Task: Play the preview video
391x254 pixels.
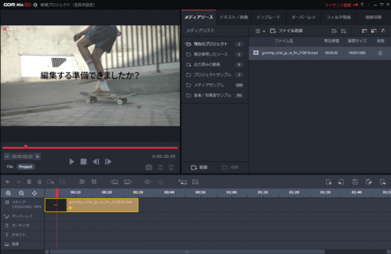Action: tap(72, 162)
